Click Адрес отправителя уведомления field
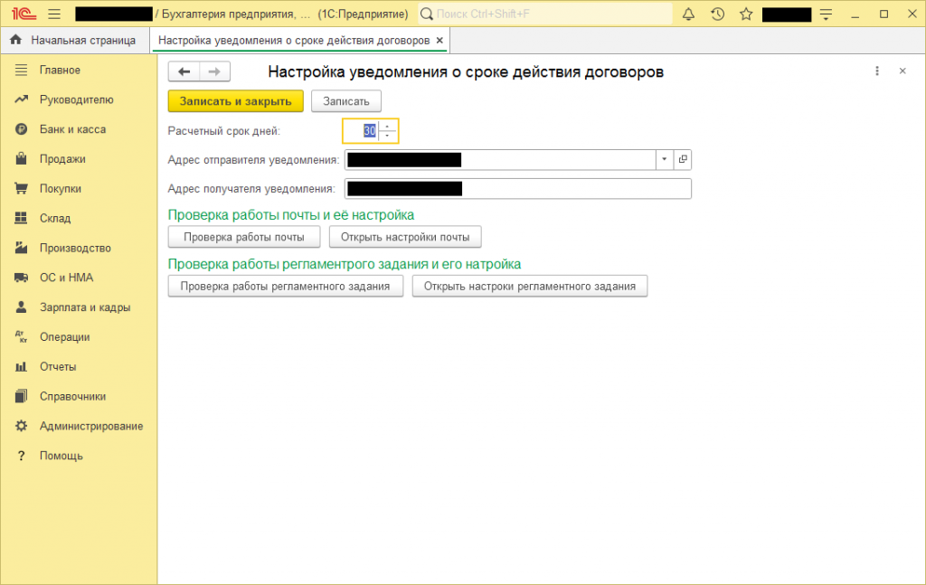926x585 pixels. (500, 159)
